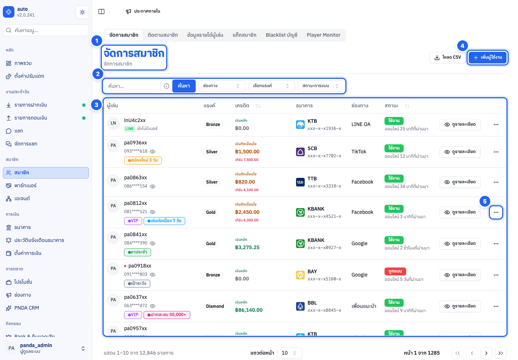View details for pa0637xx row

pyautogui.click(x=460, y=306)
